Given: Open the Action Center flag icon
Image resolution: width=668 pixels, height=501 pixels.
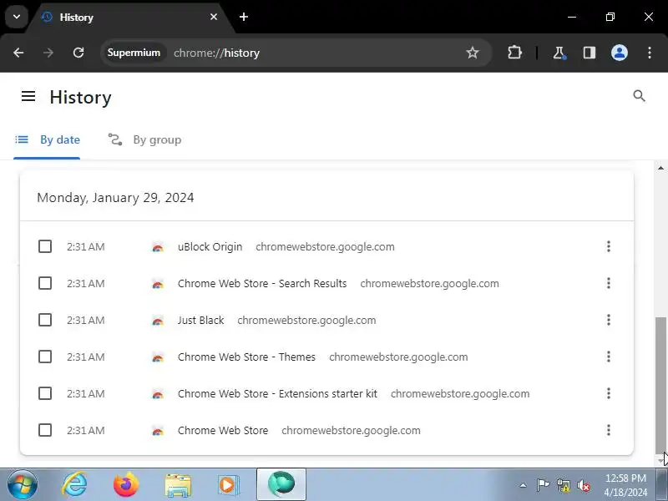Looking at the screenshot, I should [543, 485].
